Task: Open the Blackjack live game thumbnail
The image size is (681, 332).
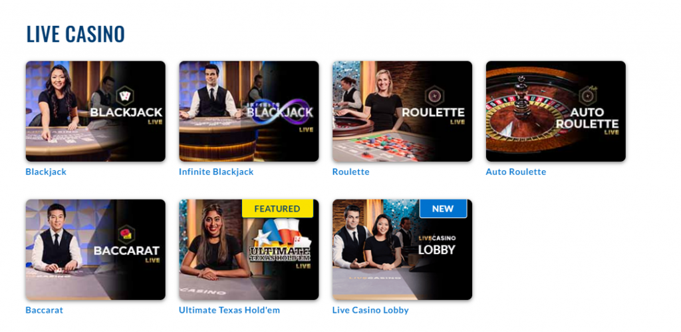Action: [x=96, y=111]
